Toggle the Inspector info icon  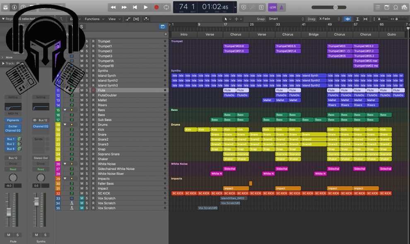(14, 7)
